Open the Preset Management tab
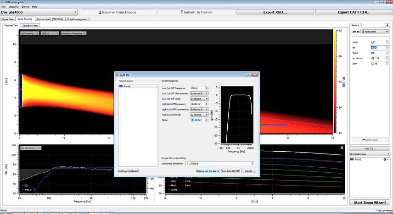 click(x=77, y=19)
